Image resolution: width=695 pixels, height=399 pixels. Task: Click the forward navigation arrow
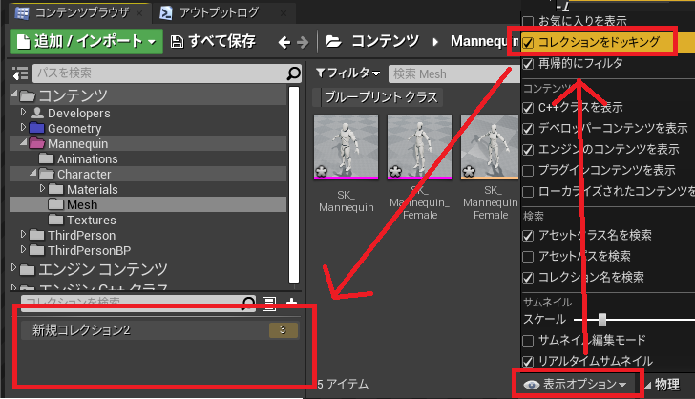[303, 43]
